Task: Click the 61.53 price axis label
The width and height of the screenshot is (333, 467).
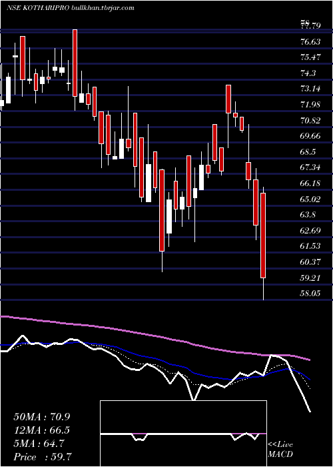Action: point(310,246)
